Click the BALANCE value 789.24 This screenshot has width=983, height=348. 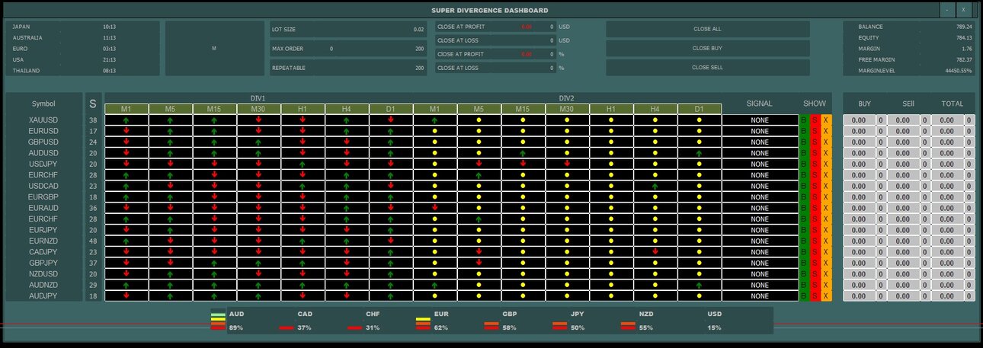[x=964, y=26]
